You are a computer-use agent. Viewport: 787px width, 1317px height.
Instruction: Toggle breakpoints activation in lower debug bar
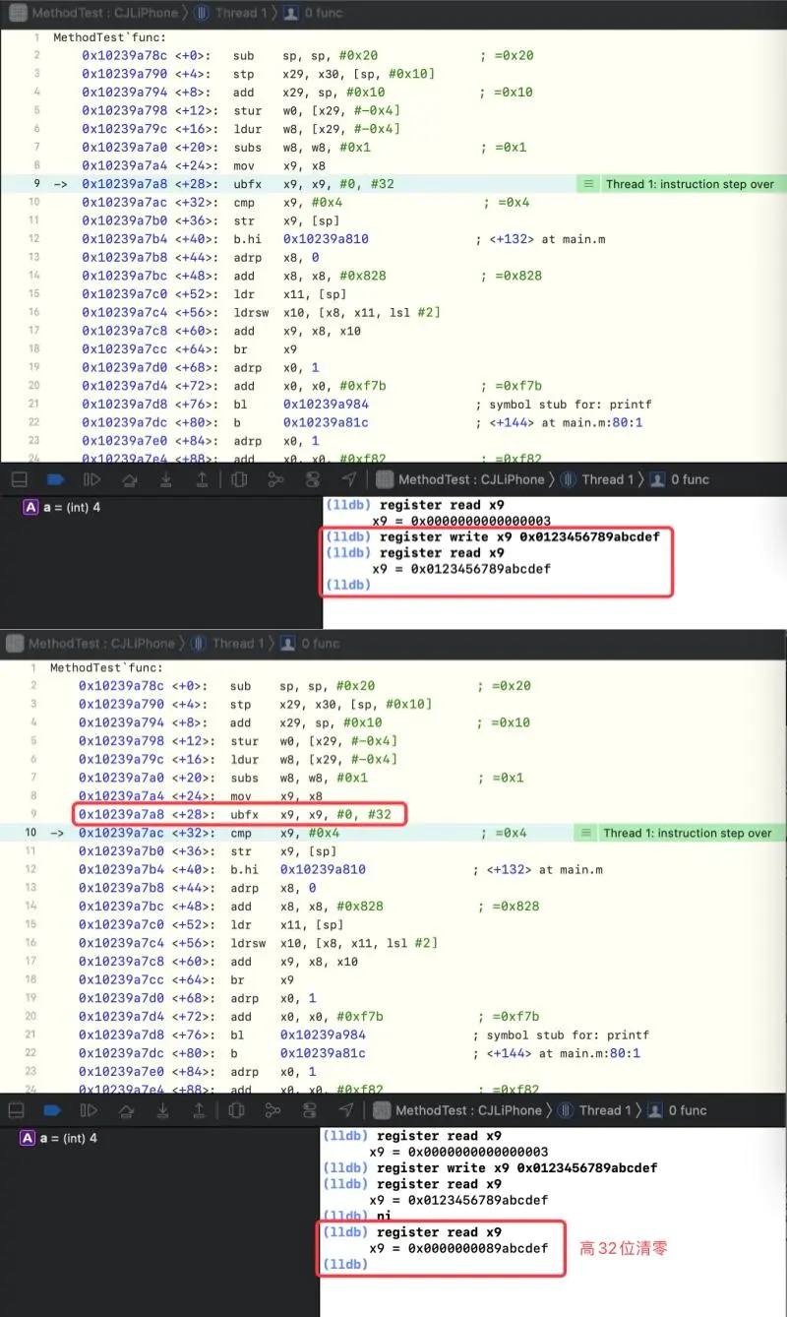pyautogui.click(x=53, y=1110)
